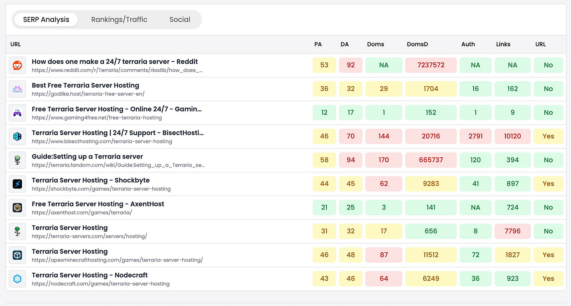Switch to the SERP Analysis tab

coord(46,20)
